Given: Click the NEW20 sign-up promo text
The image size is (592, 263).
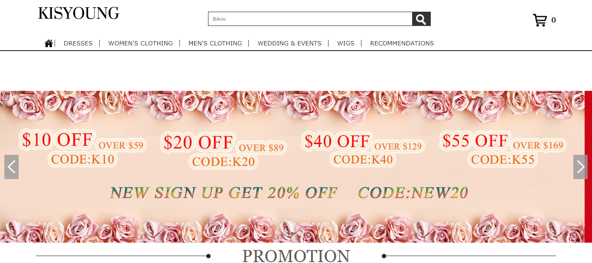Looking at the screenshot, I should click(289, 192).
